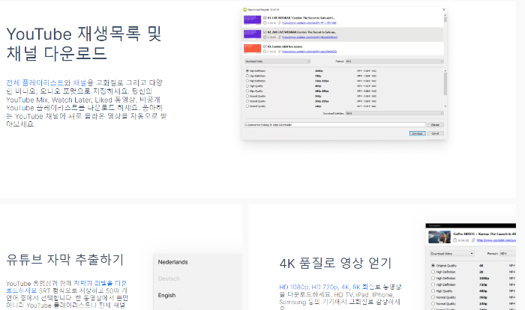Open the HD 1080p, HD 720p, 4K, 8K link
The image size is (525, 310).
point(327,287)
